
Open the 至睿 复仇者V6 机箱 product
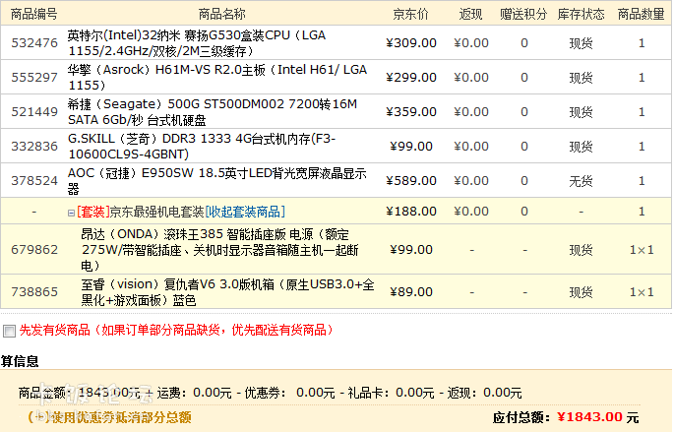pyautogui.click(x=228, y=292)
